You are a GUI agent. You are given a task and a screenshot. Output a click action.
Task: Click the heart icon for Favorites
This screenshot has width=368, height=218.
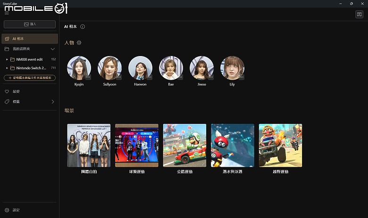(7, 91)
